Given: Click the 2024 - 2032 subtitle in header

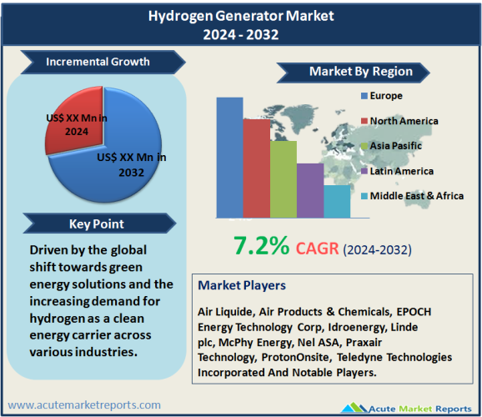Looking at the screenshot, I should pos(241,34).
